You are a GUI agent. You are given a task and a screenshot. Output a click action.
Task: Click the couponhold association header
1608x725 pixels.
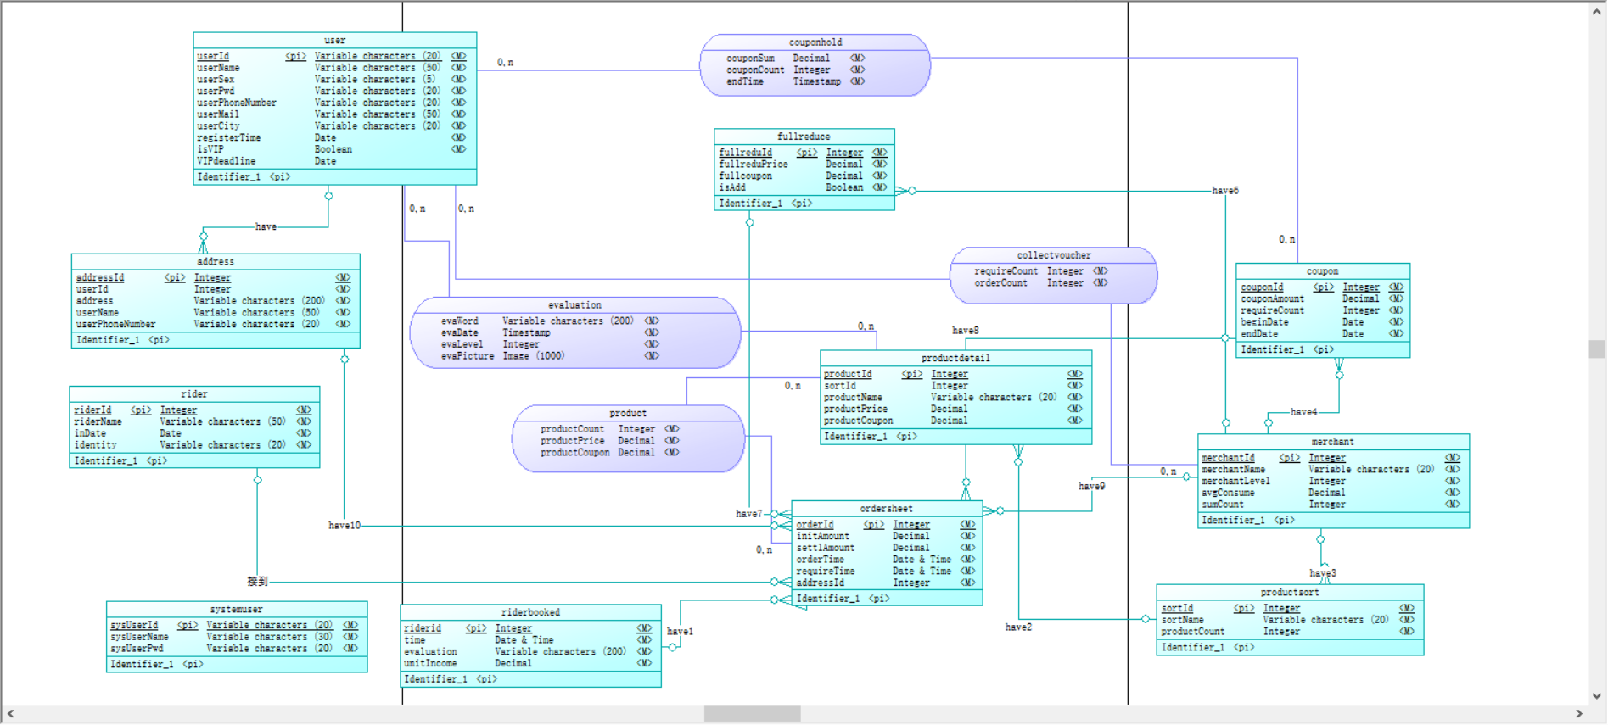coord(815,42)
